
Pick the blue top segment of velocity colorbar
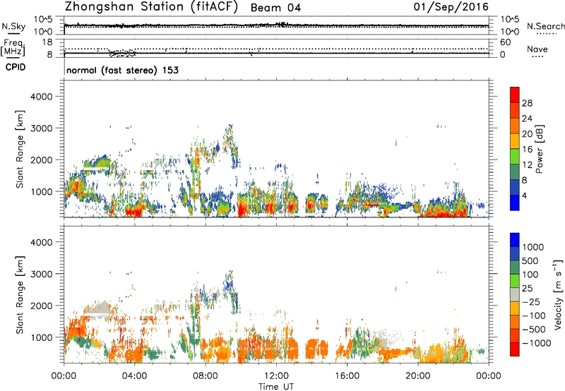click(515, 239)
